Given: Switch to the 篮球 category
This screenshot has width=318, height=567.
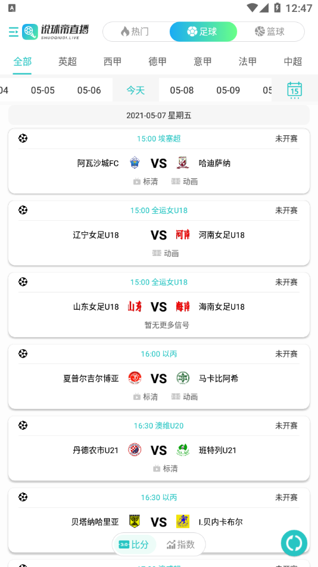Looking at the screenshot, I should pos(270,32).
